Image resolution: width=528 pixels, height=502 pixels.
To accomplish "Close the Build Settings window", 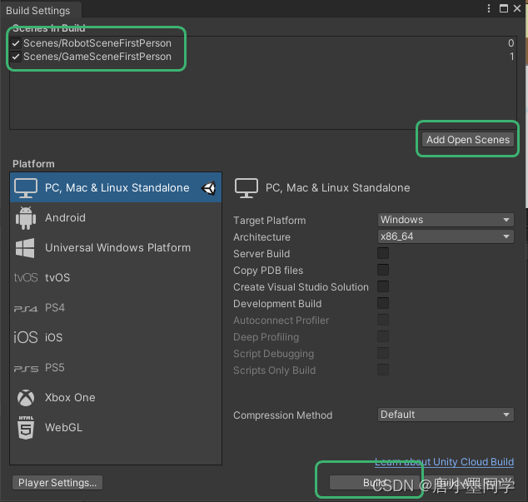I will tap(517, 8).
